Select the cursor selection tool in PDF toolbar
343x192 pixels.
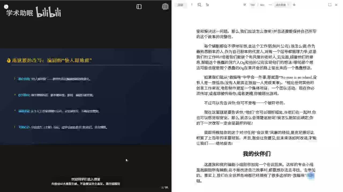point(207,5)
